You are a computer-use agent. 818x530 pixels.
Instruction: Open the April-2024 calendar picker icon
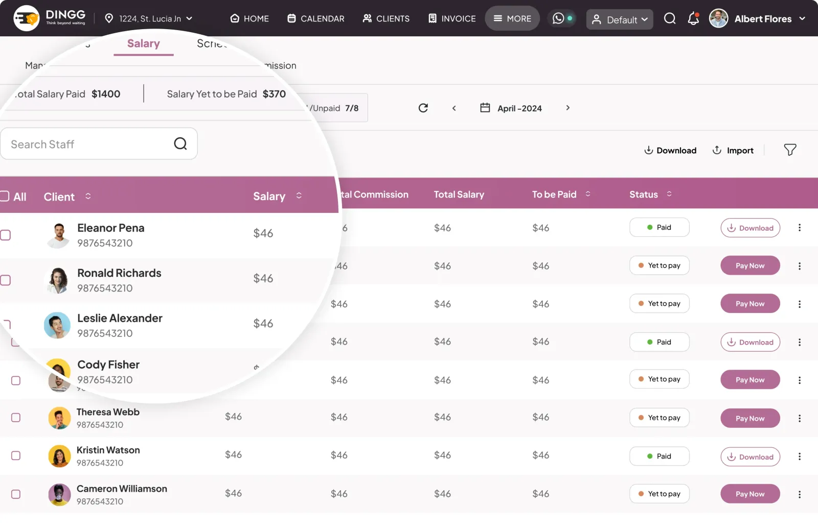click(x=485, y=108)
